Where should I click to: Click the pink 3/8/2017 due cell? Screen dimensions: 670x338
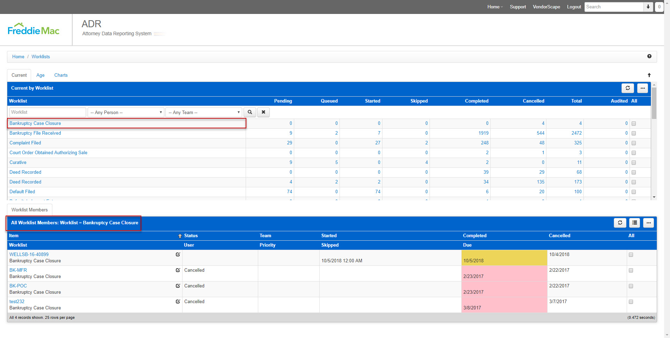(x=504, y=305)
